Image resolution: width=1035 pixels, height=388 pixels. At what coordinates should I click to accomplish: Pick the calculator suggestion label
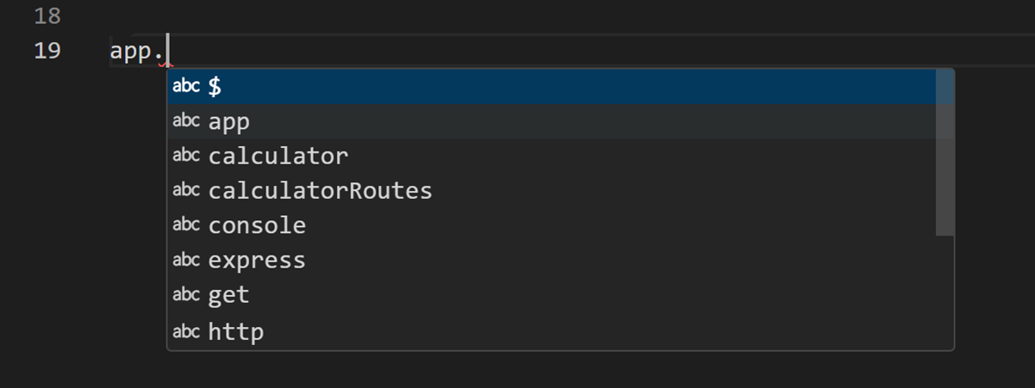[278, 156]
